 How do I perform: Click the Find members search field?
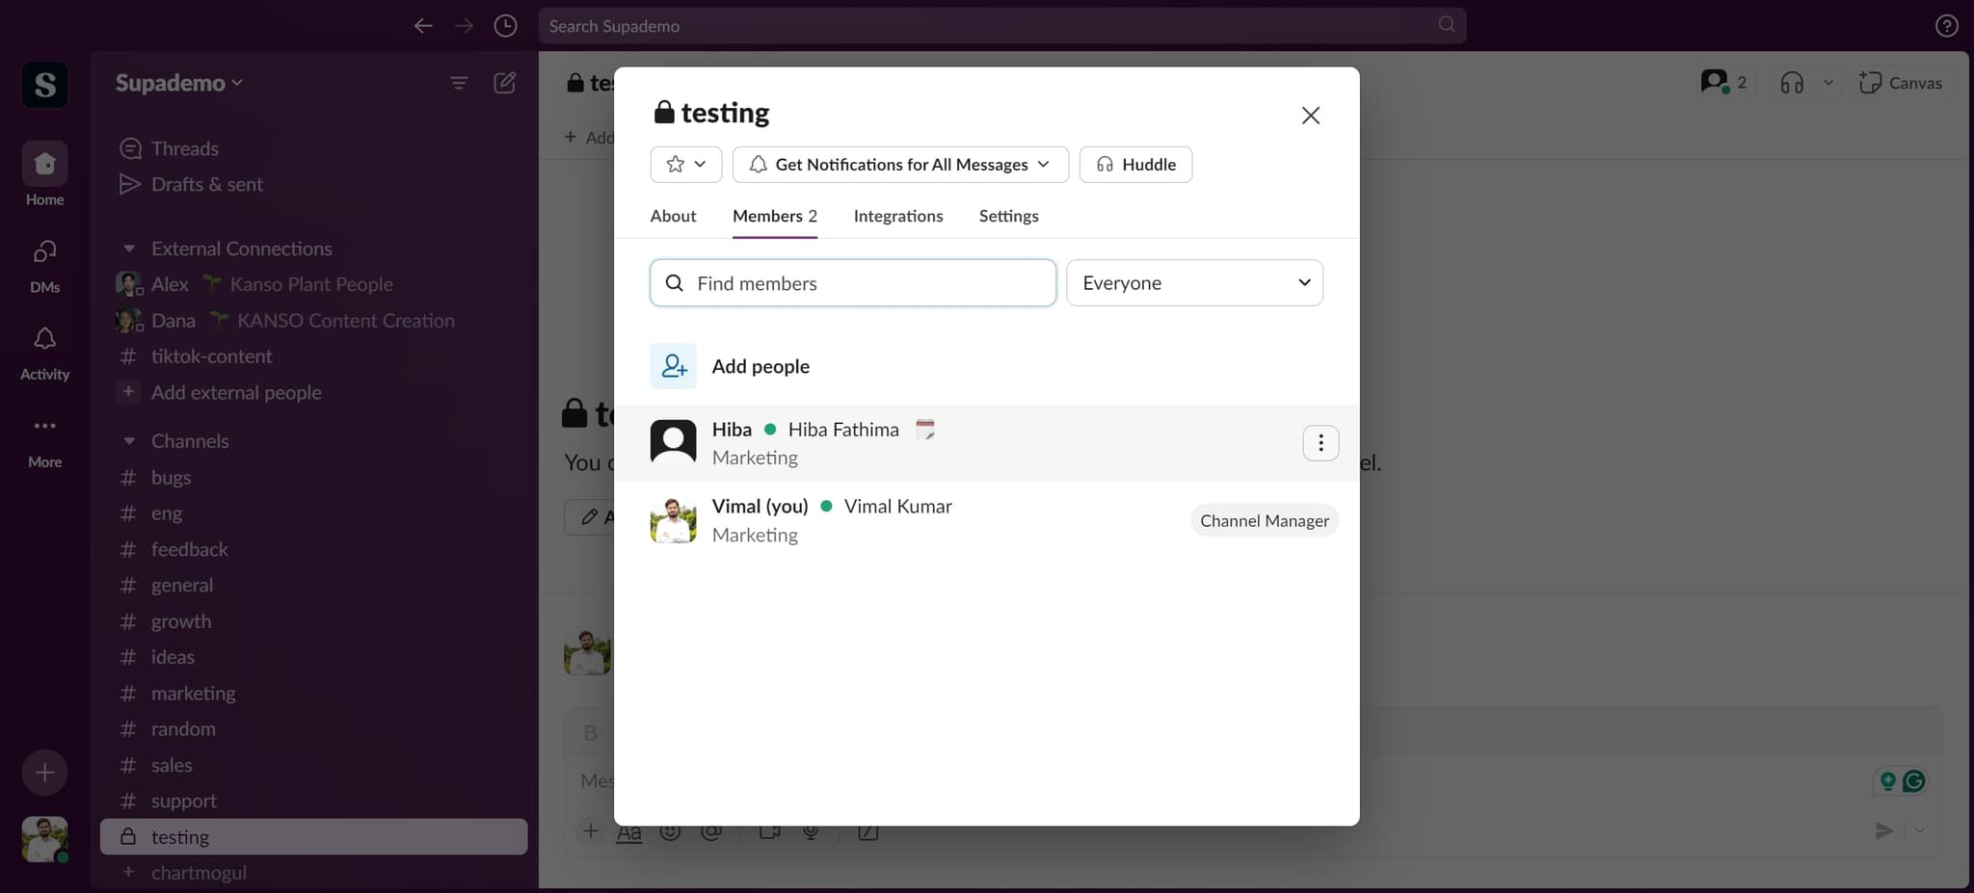coord(867,283)
